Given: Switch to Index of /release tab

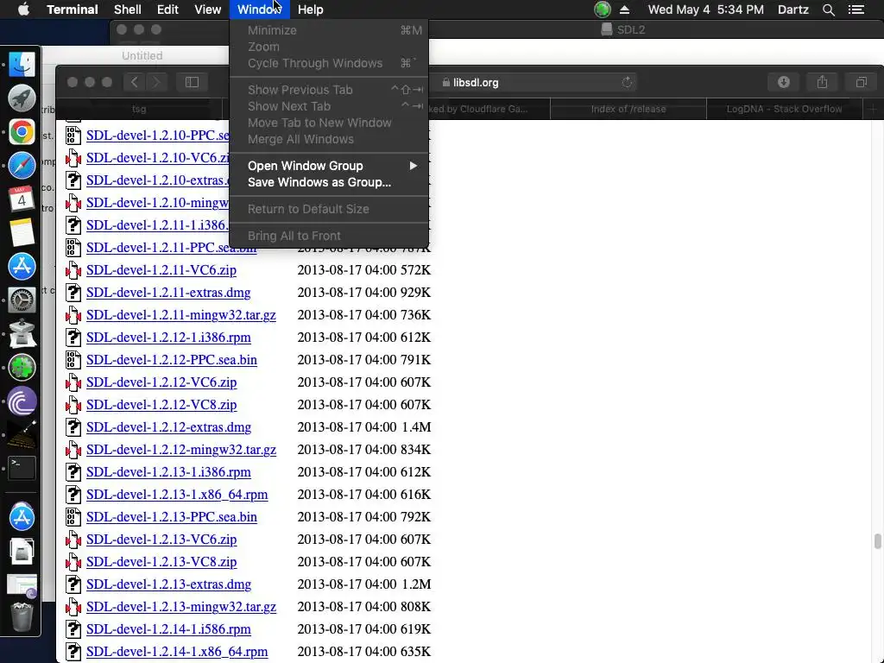Looking at the screenshot, I should 628,109.
